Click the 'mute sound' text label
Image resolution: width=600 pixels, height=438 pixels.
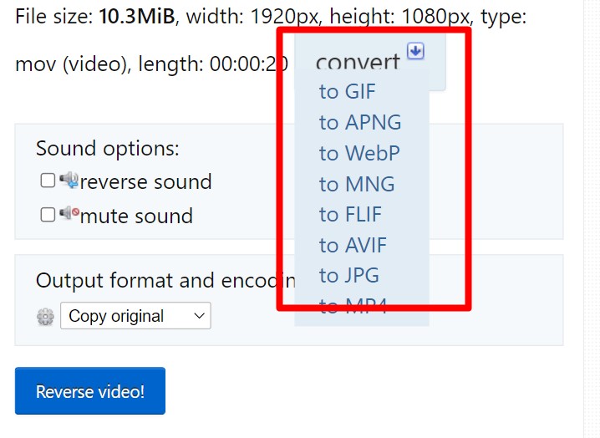pyautogui.click(x=136, y=216)
